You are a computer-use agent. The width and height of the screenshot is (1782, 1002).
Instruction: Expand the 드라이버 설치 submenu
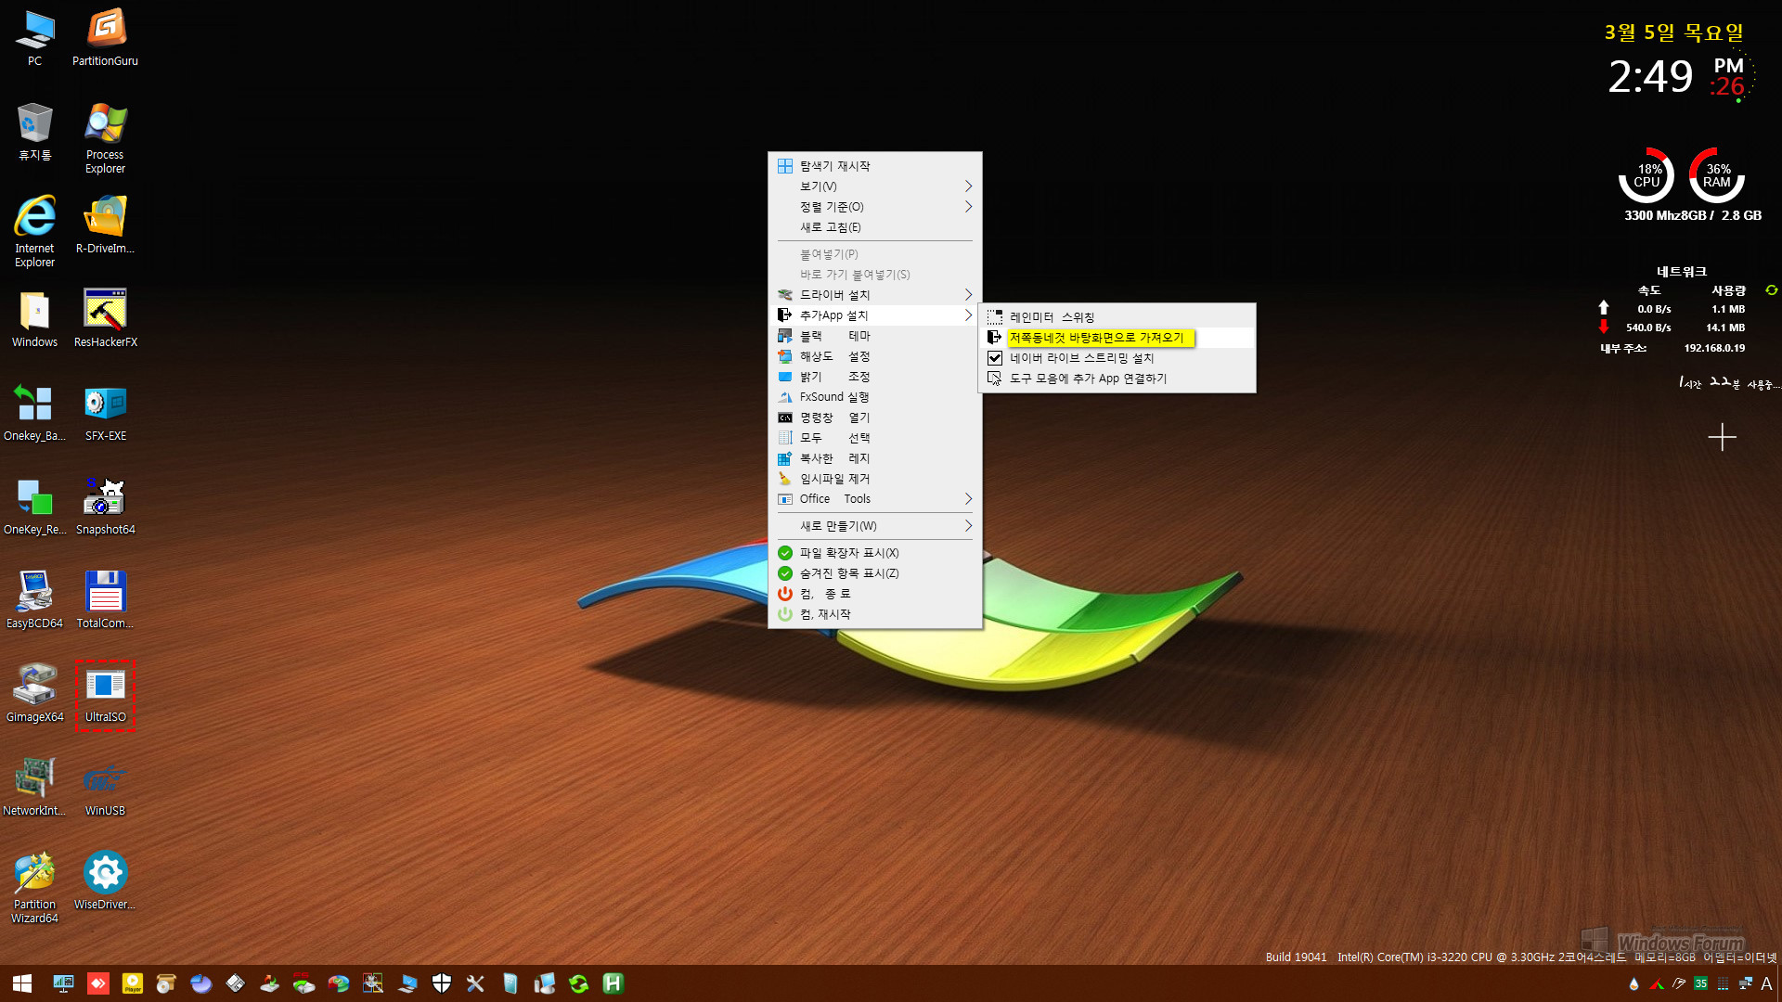coord(875,295)
